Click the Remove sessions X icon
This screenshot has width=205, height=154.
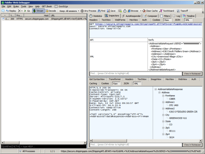click(x=19, y=11)
